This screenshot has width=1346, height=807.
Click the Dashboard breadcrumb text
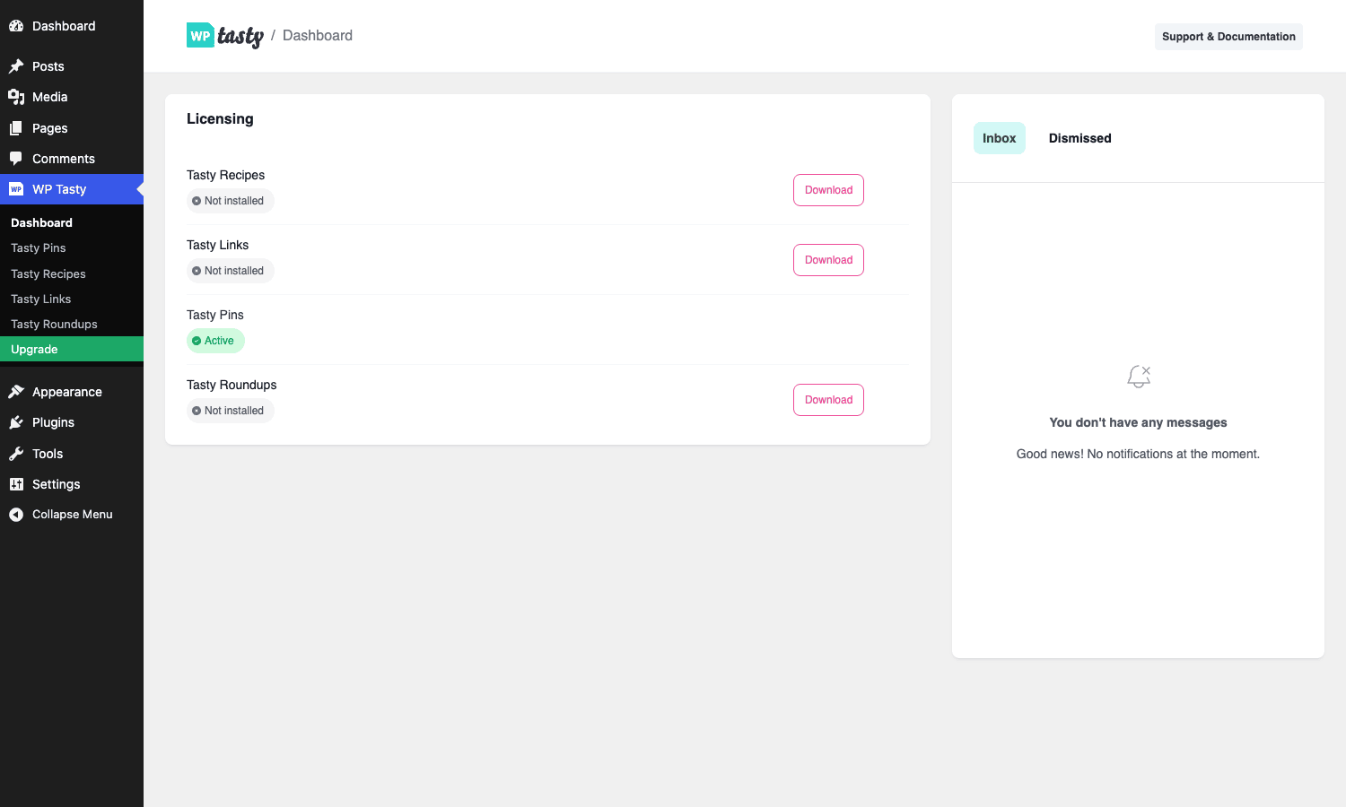318,36
